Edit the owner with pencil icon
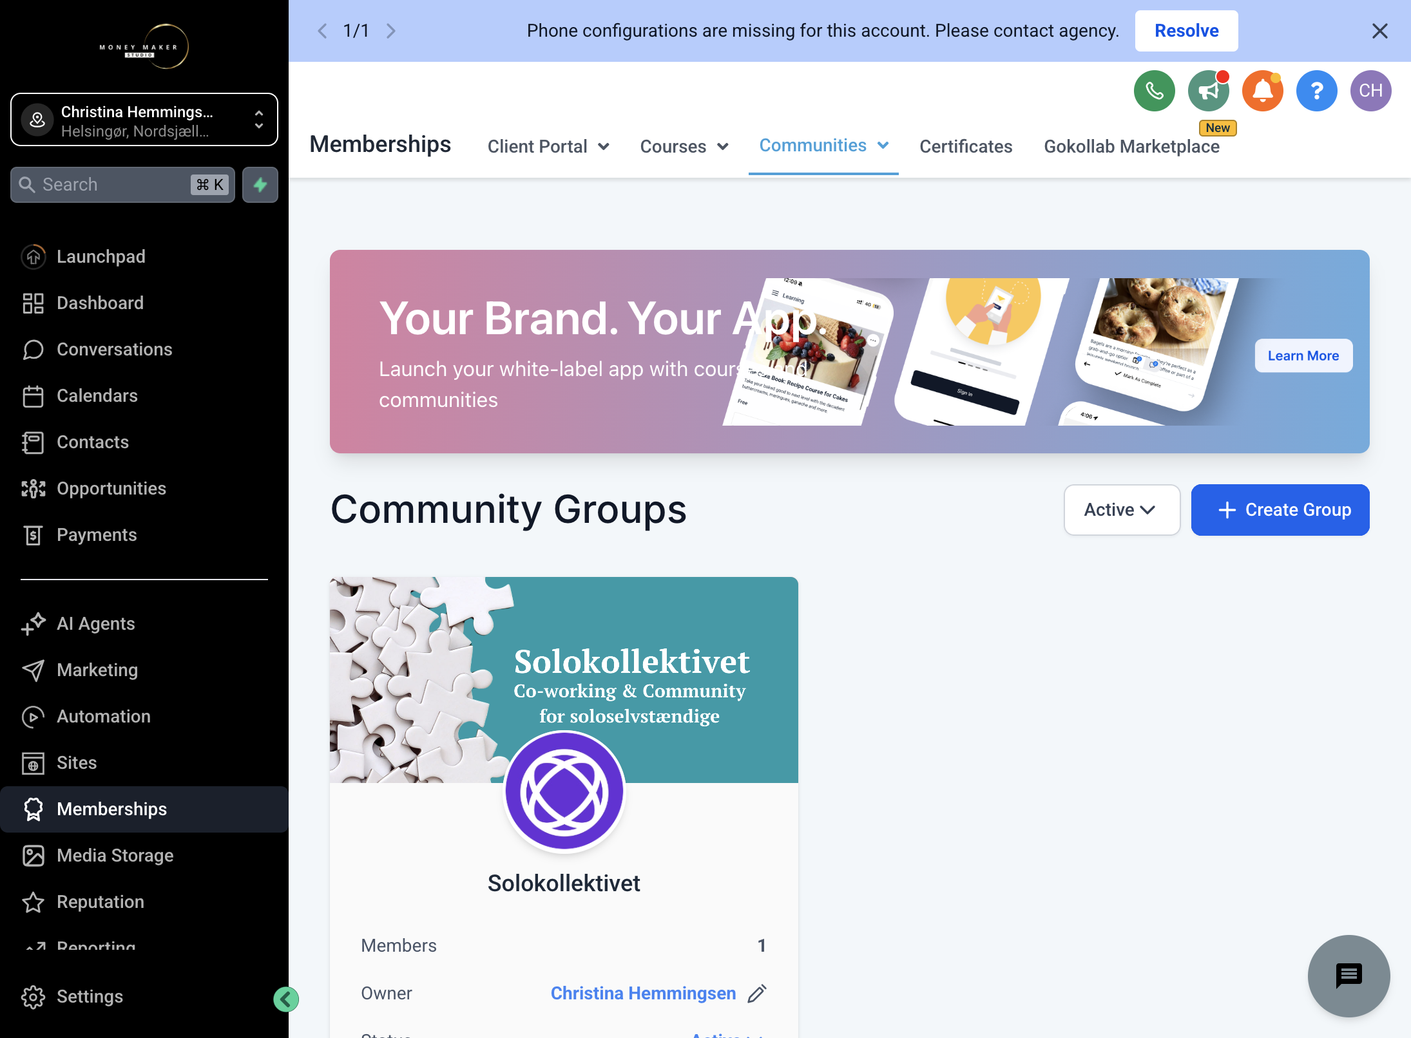Image resolution: width=1411 pixels, height=1038 pixels. [x=757, y=994]
